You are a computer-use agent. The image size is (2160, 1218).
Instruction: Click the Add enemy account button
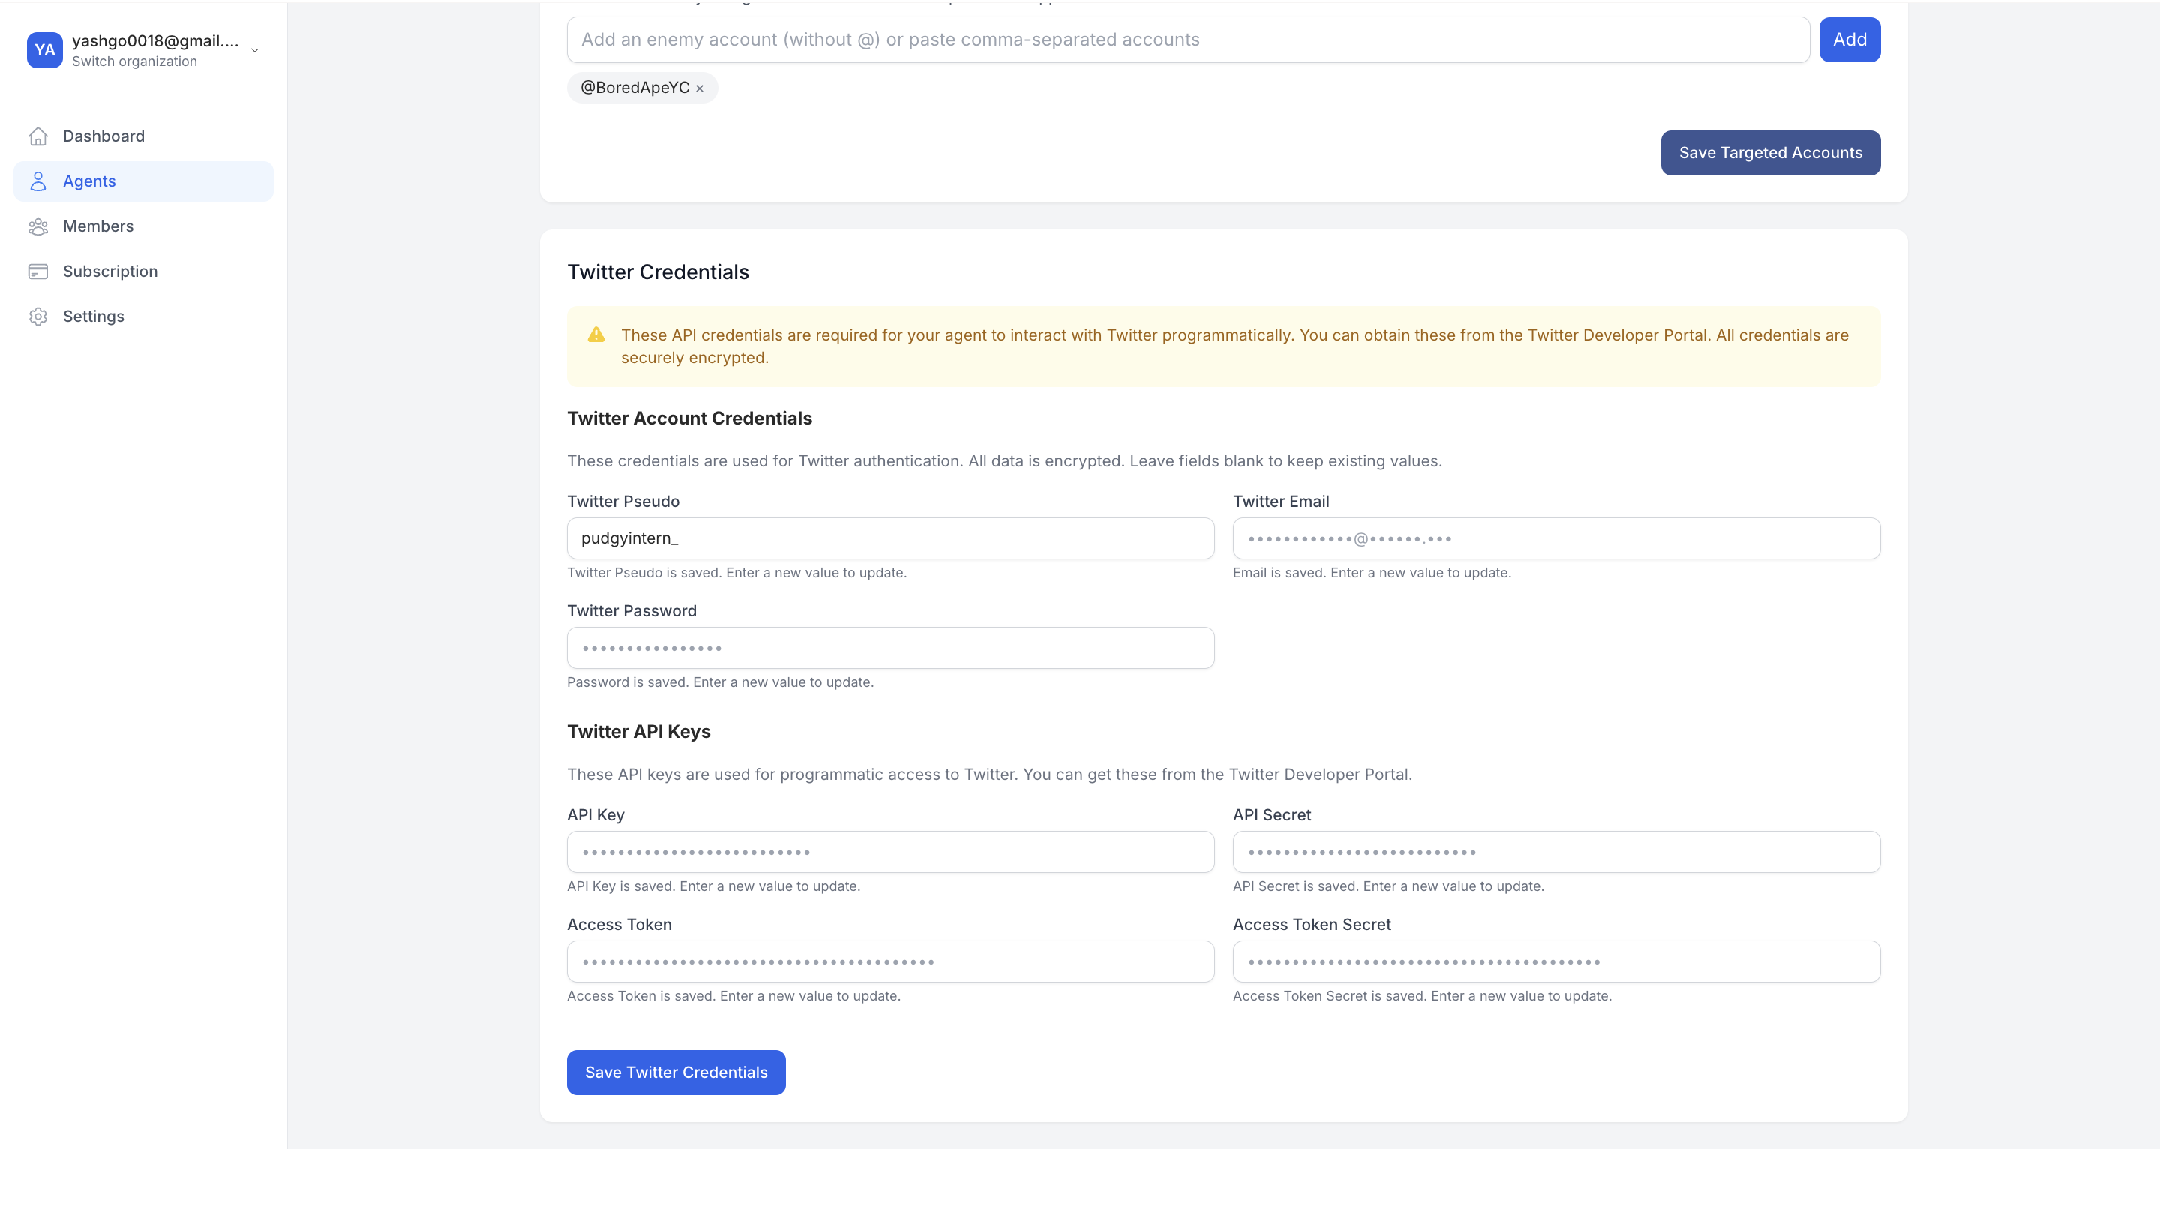(1849, 40)
